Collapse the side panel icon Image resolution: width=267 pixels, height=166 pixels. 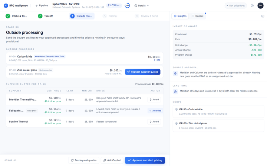click(x=263, y=16)
